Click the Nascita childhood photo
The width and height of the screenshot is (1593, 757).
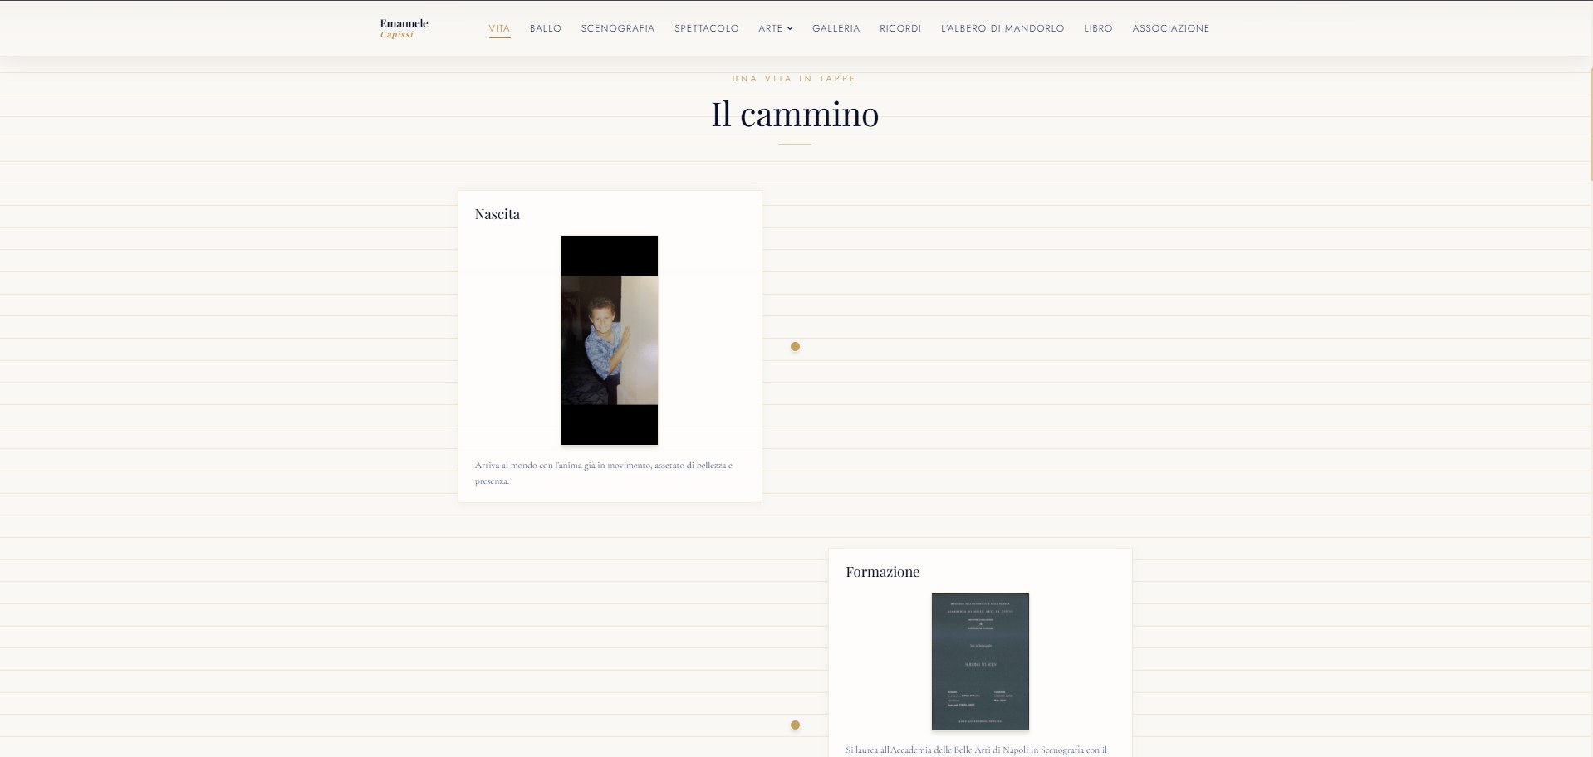[x=610, y=340]
